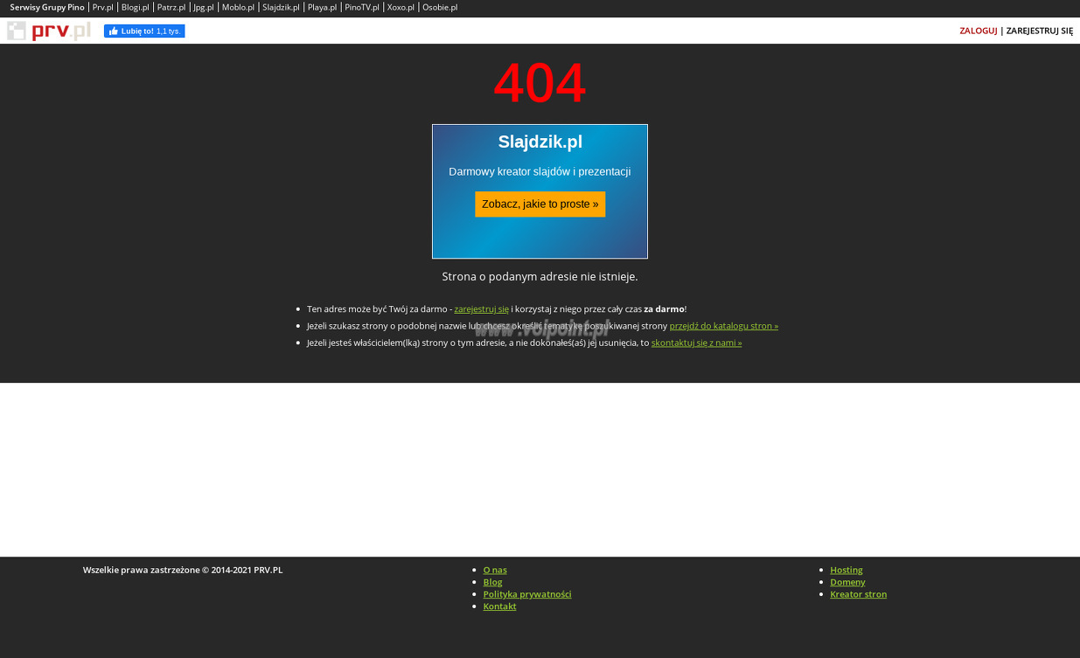
Task: Open Domeny footer link
Action: (848, 582)
